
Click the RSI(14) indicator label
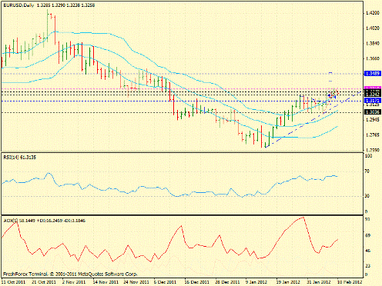20,158
